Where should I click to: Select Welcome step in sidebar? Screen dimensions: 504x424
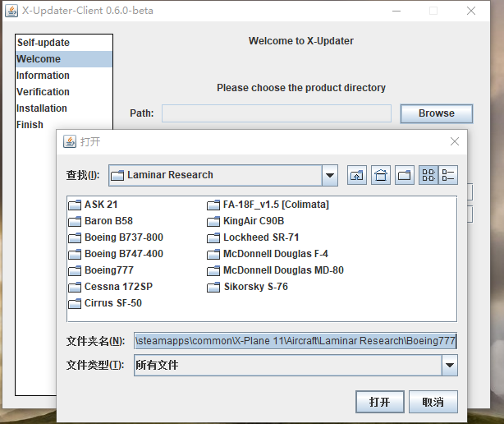pos(64,59)
